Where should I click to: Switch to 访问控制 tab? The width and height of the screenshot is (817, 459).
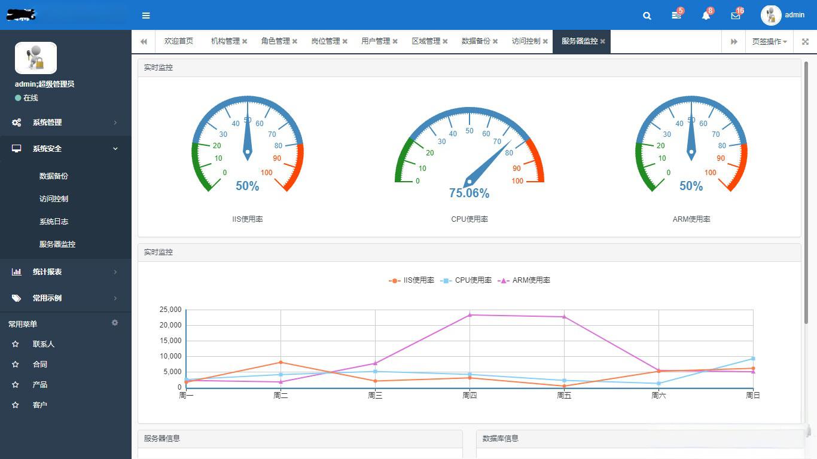coord(526,41)
